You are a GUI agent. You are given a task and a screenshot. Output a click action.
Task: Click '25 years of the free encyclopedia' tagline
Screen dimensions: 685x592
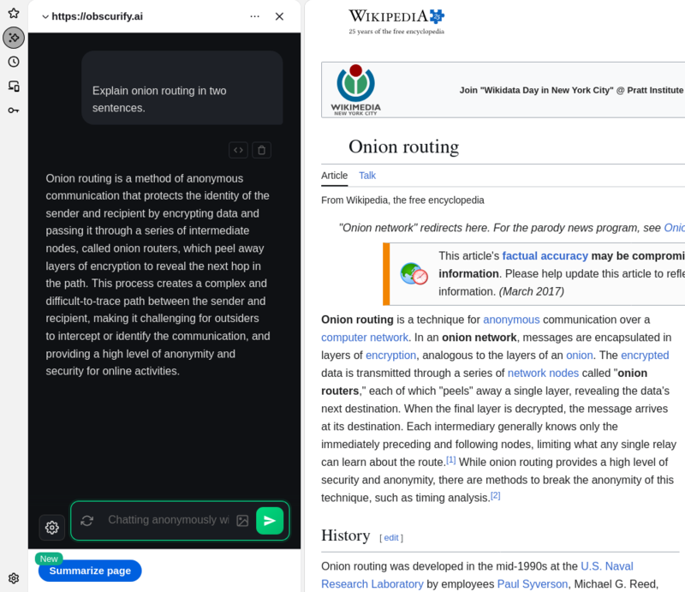point(396,32)
